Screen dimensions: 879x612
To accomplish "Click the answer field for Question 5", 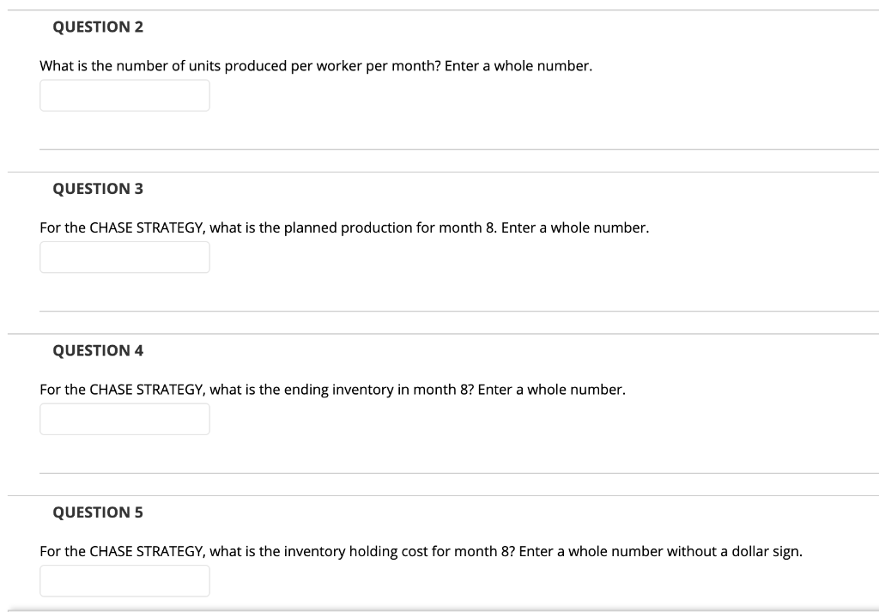I will [124, 580].
